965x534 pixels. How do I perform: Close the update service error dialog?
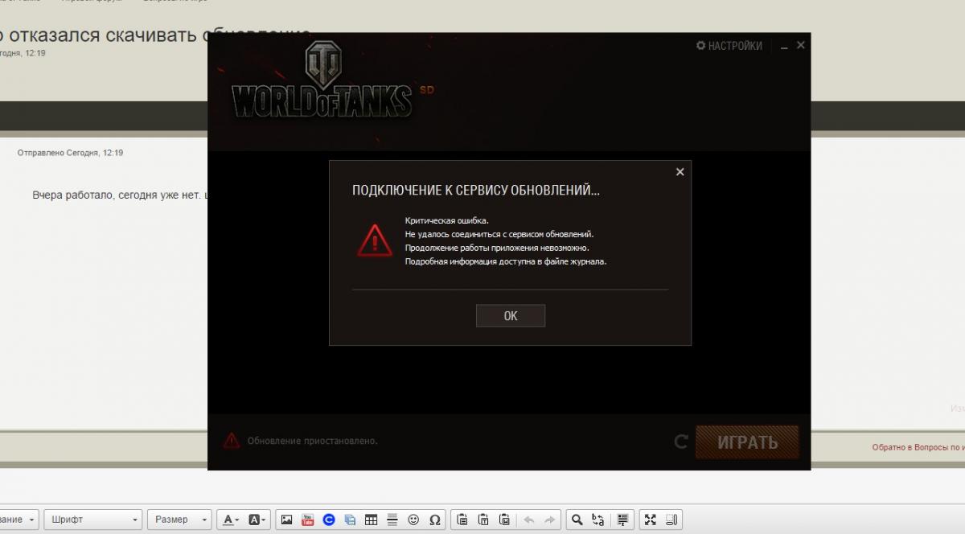click(680, 172)
